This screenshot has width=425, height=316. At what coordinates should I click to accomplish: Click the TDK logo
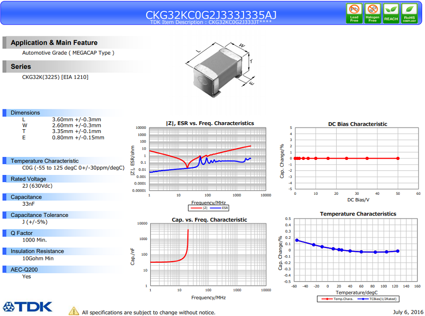27,307
